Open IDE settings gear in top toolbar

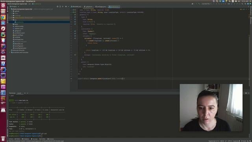[x=248, y=4]
